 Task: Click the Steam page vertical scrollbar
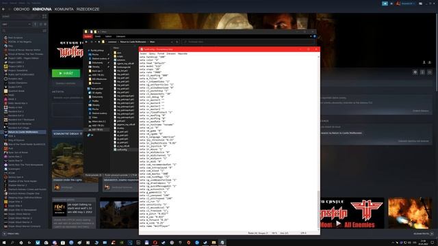click(x=437, y=52)
